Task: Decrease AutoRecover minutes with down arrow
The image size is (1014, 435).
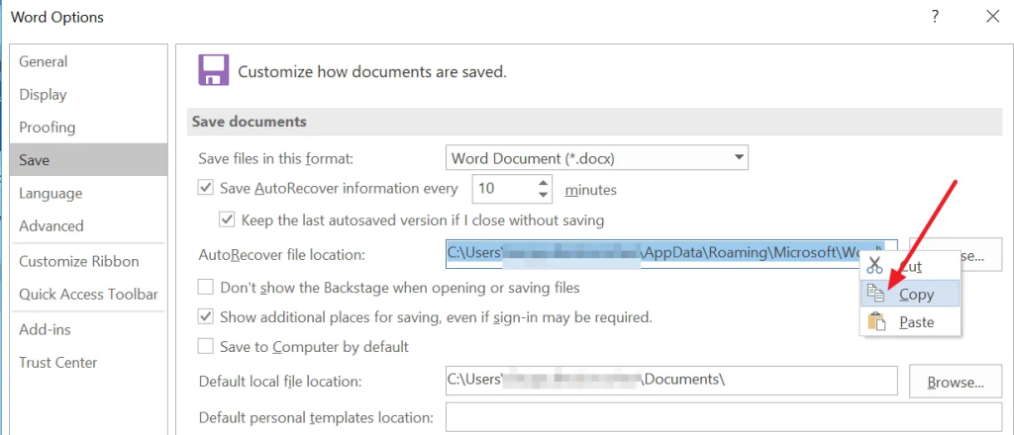Action: point(544,194)
